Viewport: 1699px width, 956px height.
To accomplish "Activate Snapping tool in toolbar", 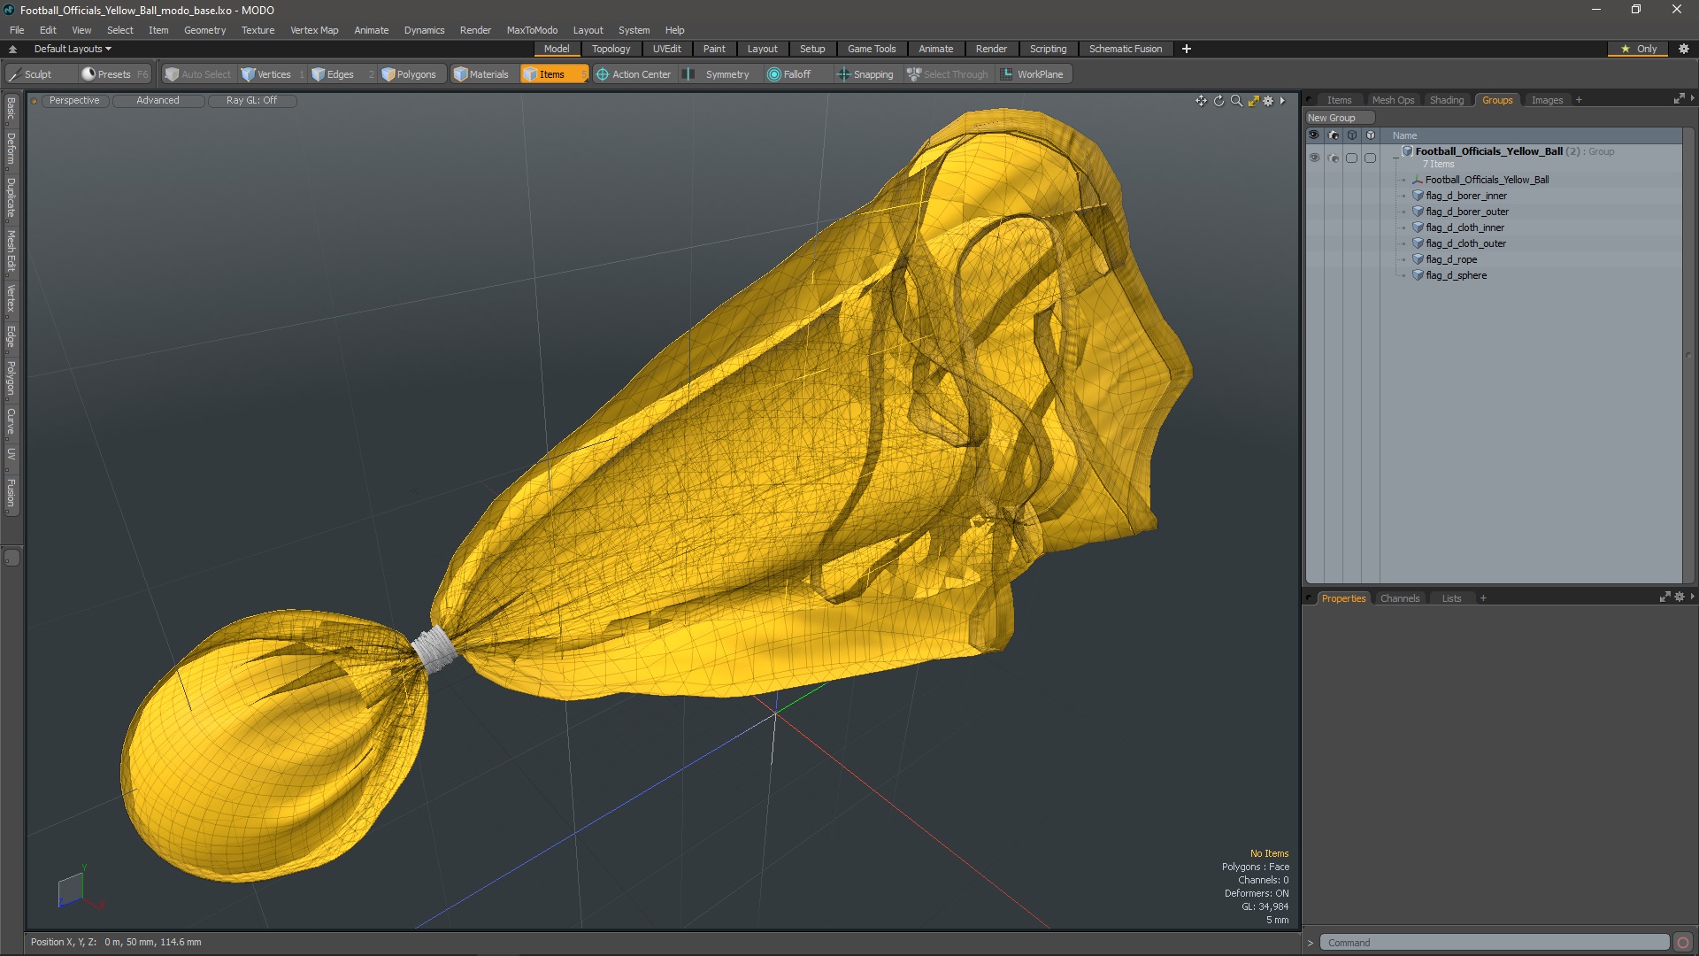I will (865, 74).
